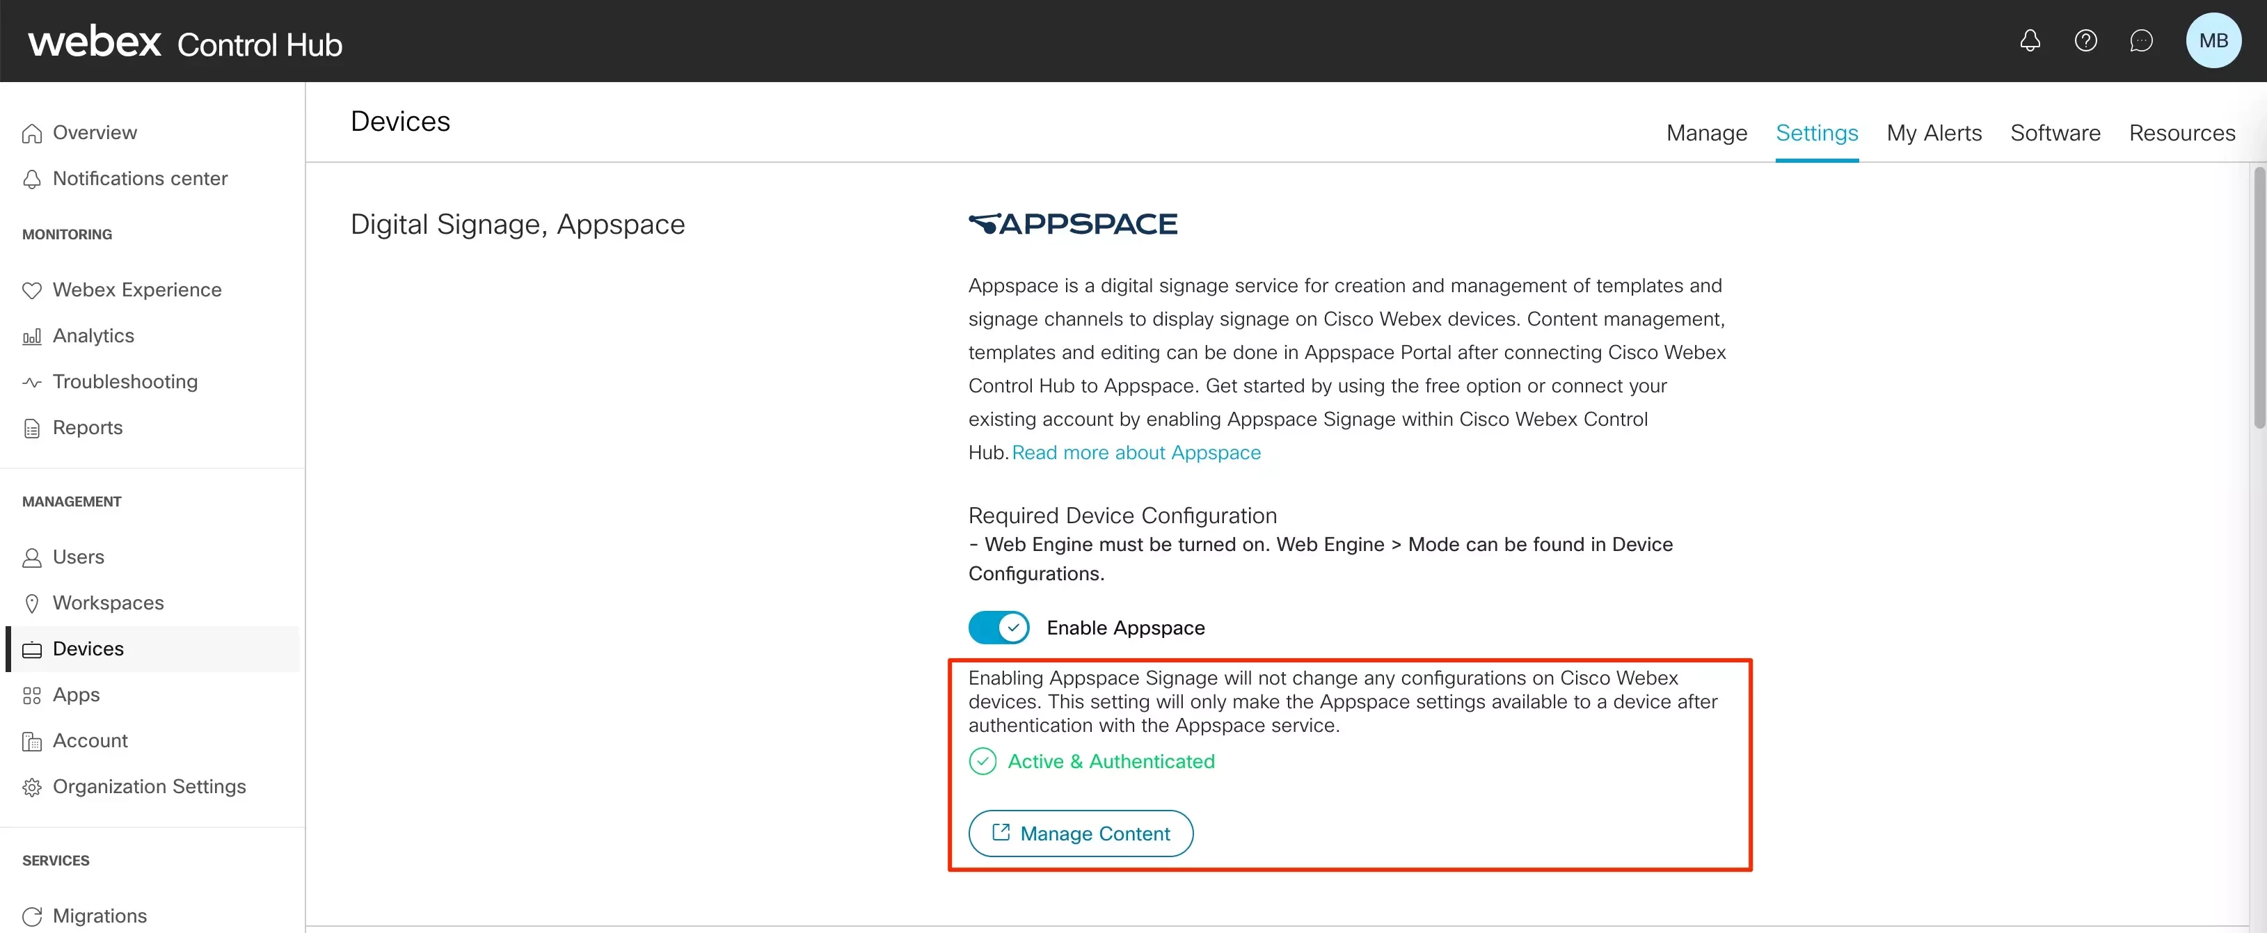Image resolution: width=2267 pixels, height=933 pixels.
Task: Open Troubleshooting in the sidebar
Action: (x=125, y=382)
